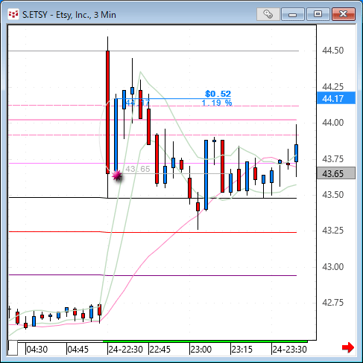The image size is (363, 363).
Task: Click the tall red candle at 22:30
Action: pyautogui.click(x=107, y=112)
